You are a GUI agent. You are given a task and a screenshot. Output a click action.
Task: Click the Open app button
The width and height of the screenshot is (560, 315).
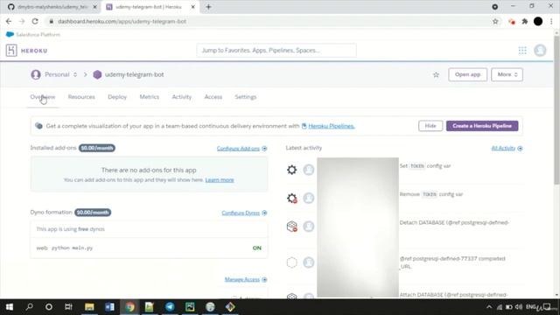[x=467, y=74]
